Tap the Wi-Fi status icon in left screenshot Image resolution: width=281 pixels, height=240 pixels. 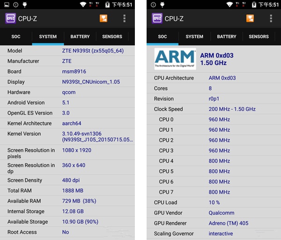pos(83,5)
